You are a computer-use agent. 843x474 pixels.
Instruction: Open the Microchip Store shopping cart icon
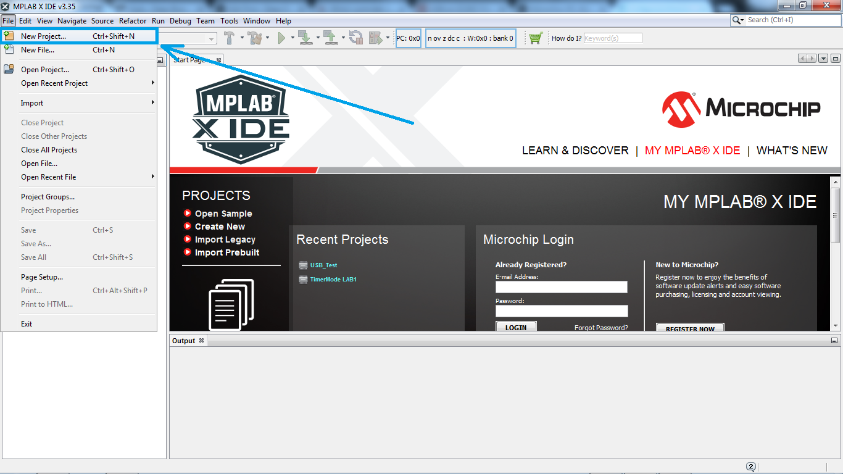coord(535,37)
